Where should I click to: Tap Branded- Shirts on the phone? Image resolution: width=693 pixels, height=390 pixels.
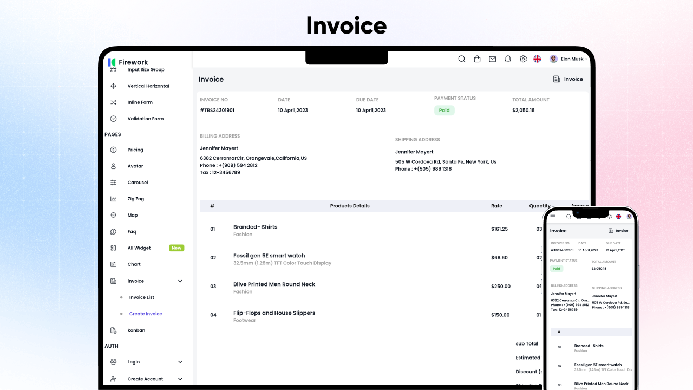589,346
